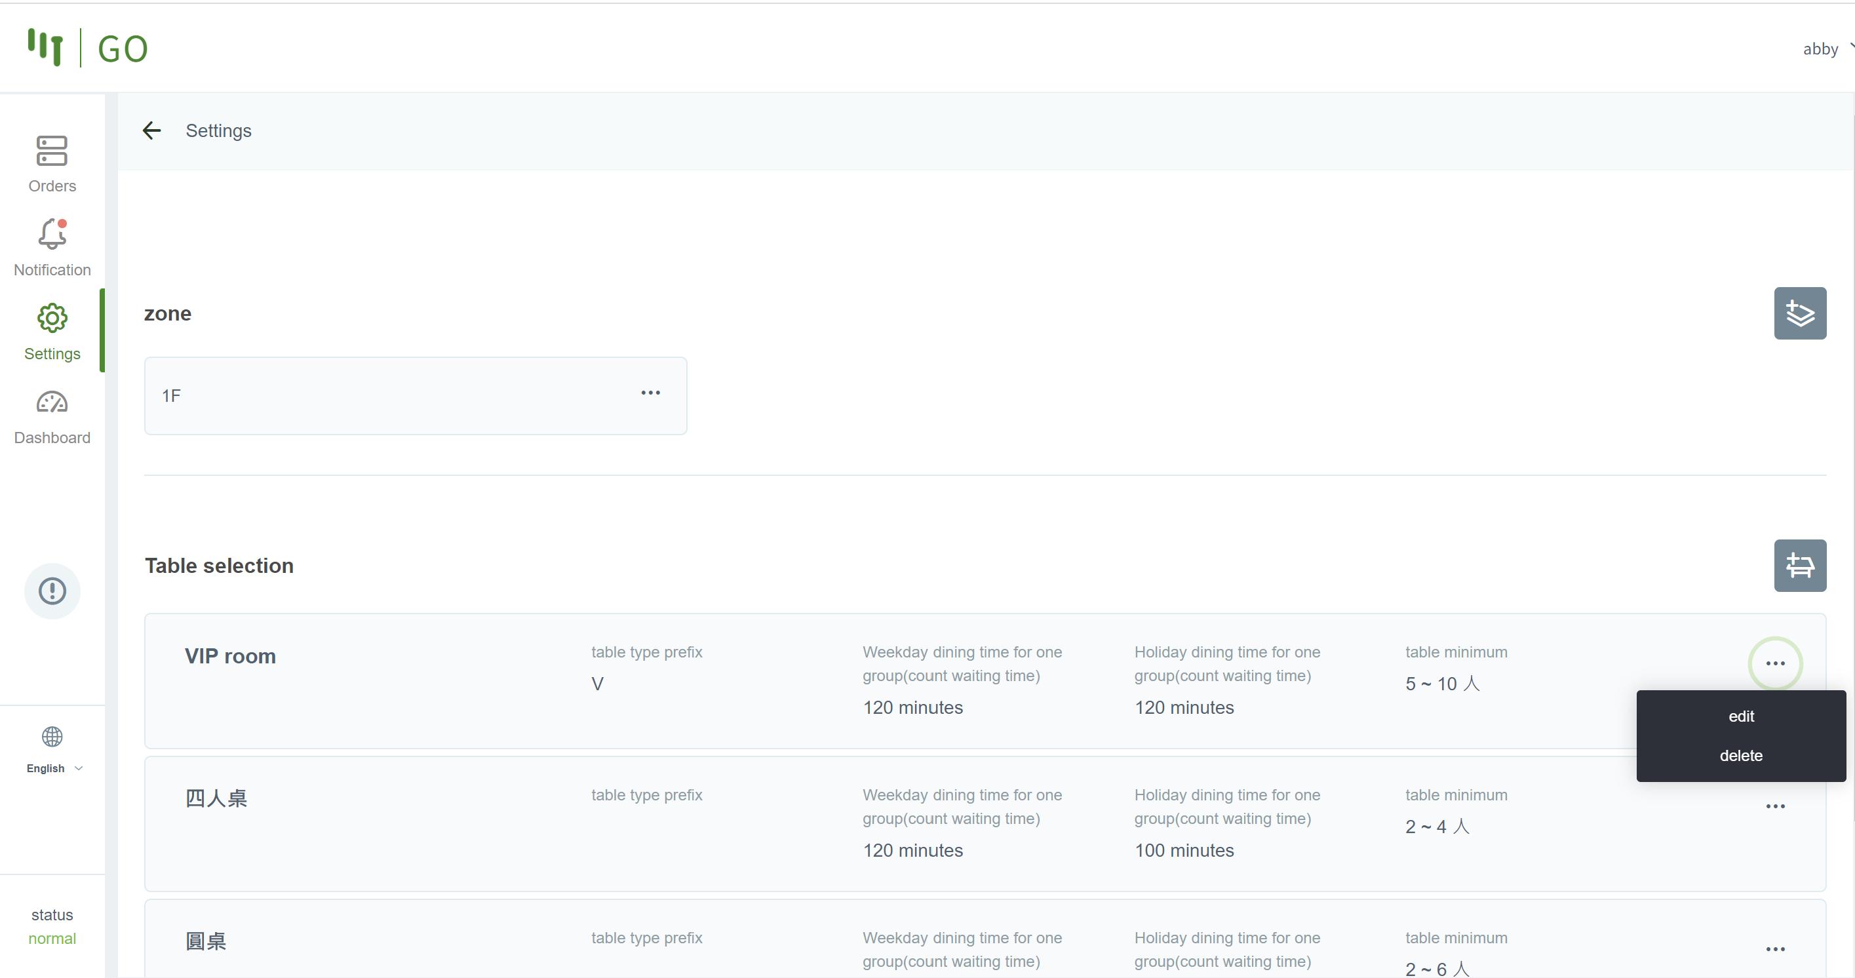Select the Settings gear icon
Viewport: 1855px width, 978px height.
pos(52,319)
